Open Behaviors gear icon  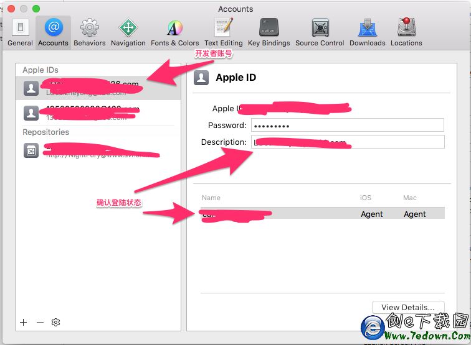pos(90,27)
